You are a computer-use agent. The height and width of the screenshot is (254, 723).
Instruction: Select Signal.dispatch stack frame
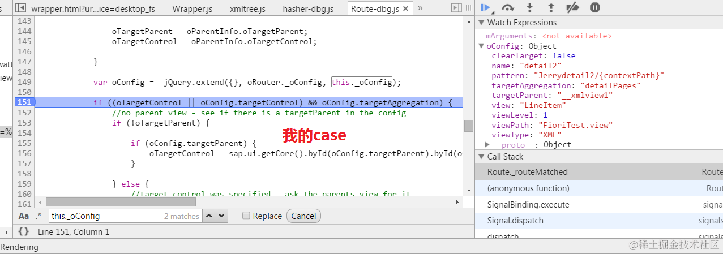(x=599, y=221)
